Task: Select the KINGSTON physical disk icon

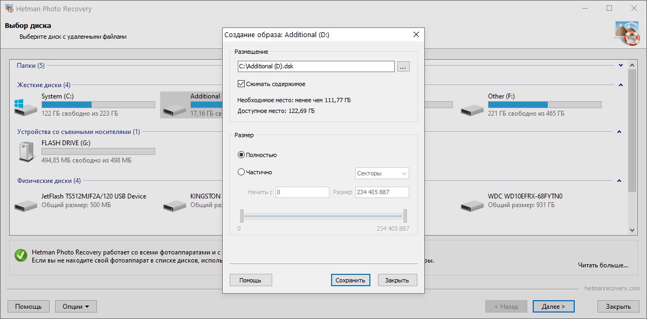Action: (x=175, y=205)
